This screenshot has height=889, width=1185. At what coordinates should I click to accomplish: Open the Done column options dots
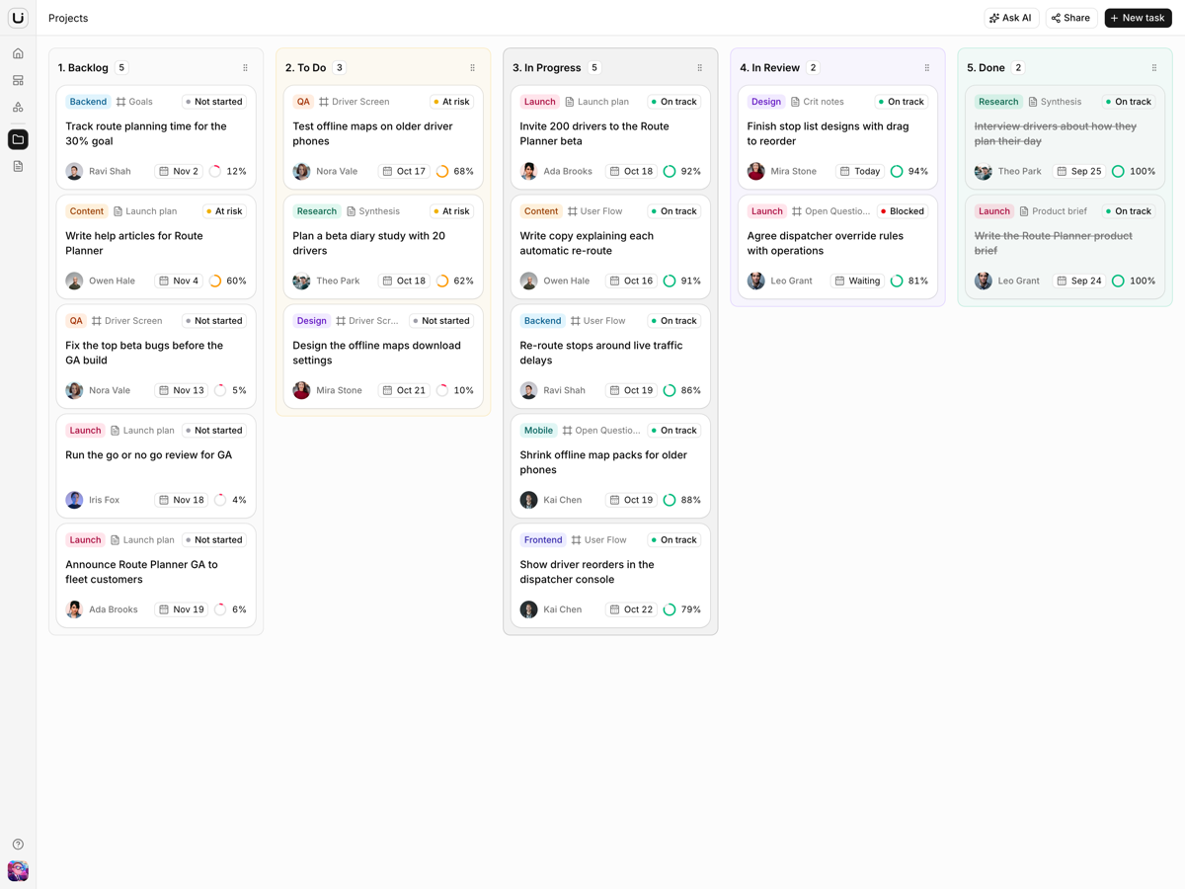tap(1154, 68)
